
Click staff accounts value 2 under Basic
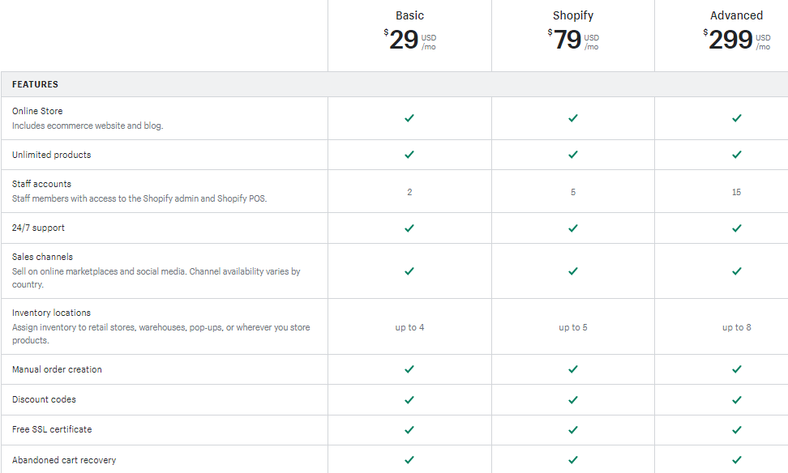[409, 192]
